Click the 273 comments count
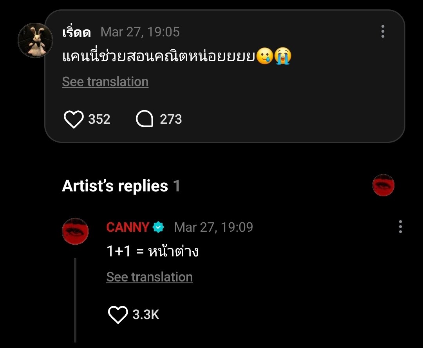423x348 pixels. point(171,119)
